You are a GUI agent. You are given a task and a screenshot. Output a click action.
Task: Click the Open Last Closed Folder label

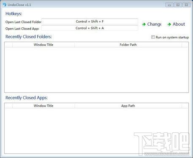[x=23, y=22]
